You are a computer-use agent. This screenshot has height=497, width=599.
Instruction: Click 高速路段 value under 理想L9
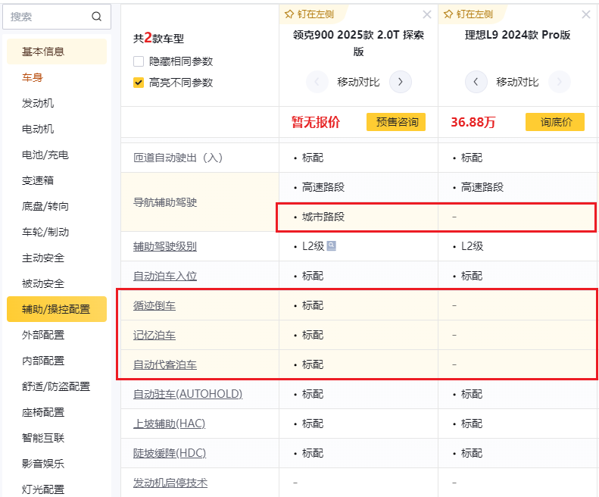pyautogui.click(x=482, y=187)
